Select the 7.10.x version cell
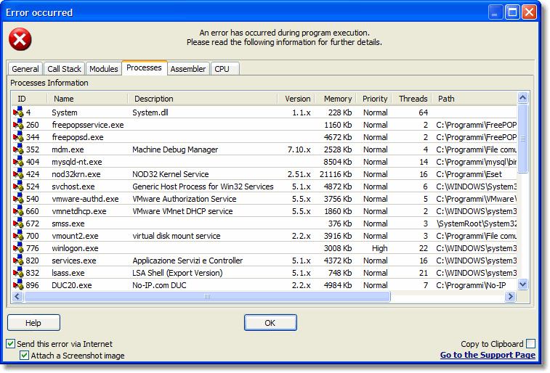 (299, 149)
